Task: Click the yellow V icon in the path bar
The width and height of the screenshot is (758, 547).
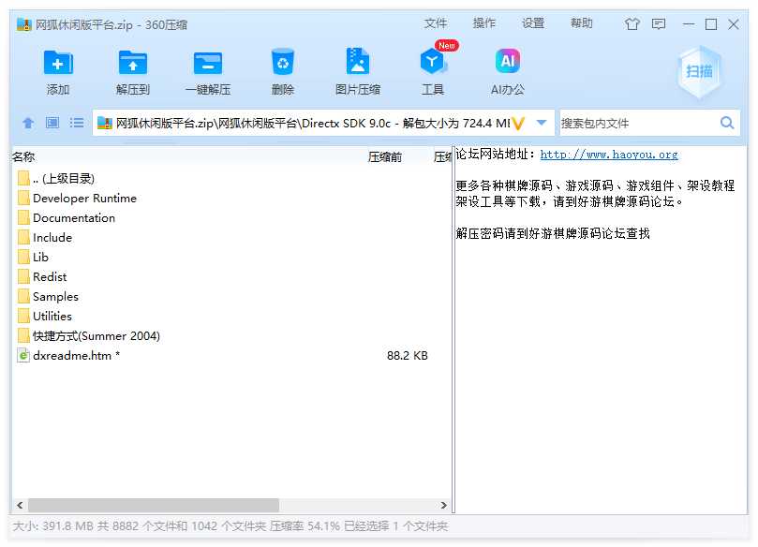Action: 518,124
